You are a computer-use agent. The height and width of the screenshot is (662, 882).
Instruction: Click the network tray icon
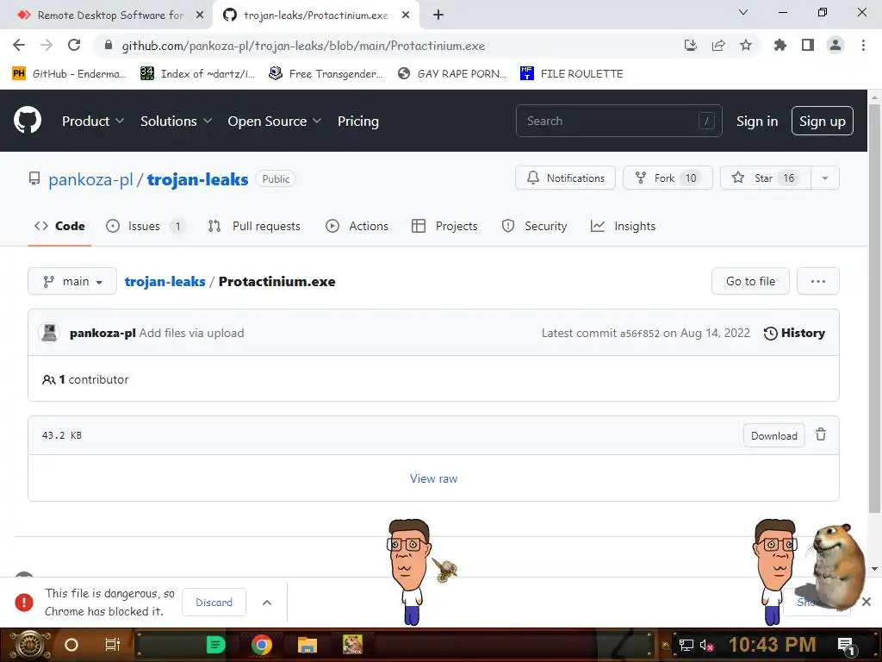point(686,645)
